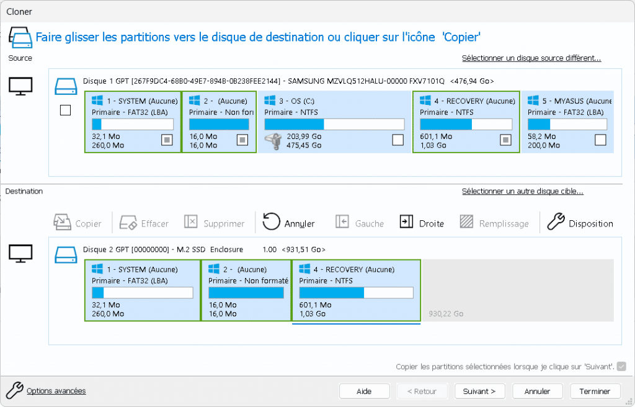Open 'Sélectionner un autre disque cible' link

pos(522,191)
